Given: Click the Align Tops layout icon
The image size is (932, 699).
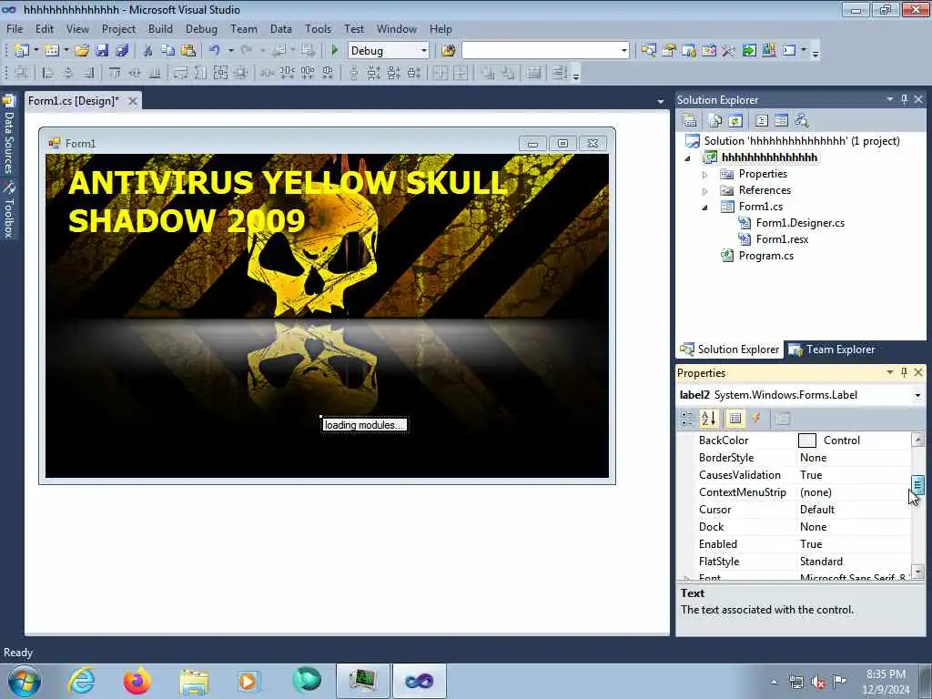Looking at the screenshot, I should [x=114, y=73].
